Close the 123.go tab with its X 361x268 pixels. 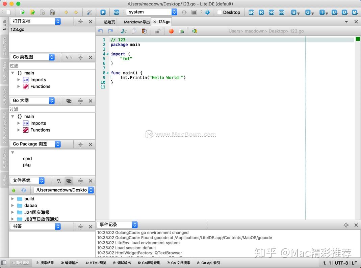click(x=155, y=22)
